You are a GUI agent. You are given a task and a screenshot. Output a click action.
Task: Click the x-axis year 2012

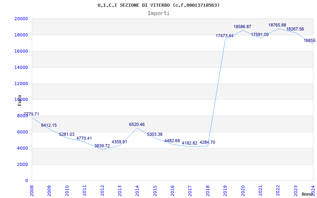tap(102, 190)
